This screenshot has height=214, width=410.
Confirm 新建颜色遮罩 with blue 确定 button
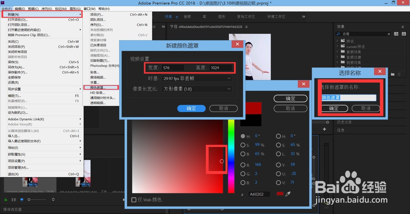click(191, 108)
